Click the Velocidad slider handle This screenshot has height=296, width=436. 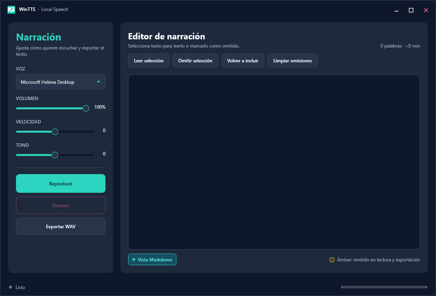(x=55, y=132)
